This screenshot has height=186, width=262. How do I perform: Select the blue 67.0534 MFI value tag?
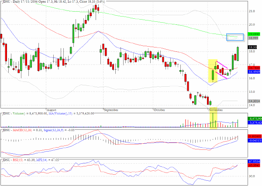[254, 161]
